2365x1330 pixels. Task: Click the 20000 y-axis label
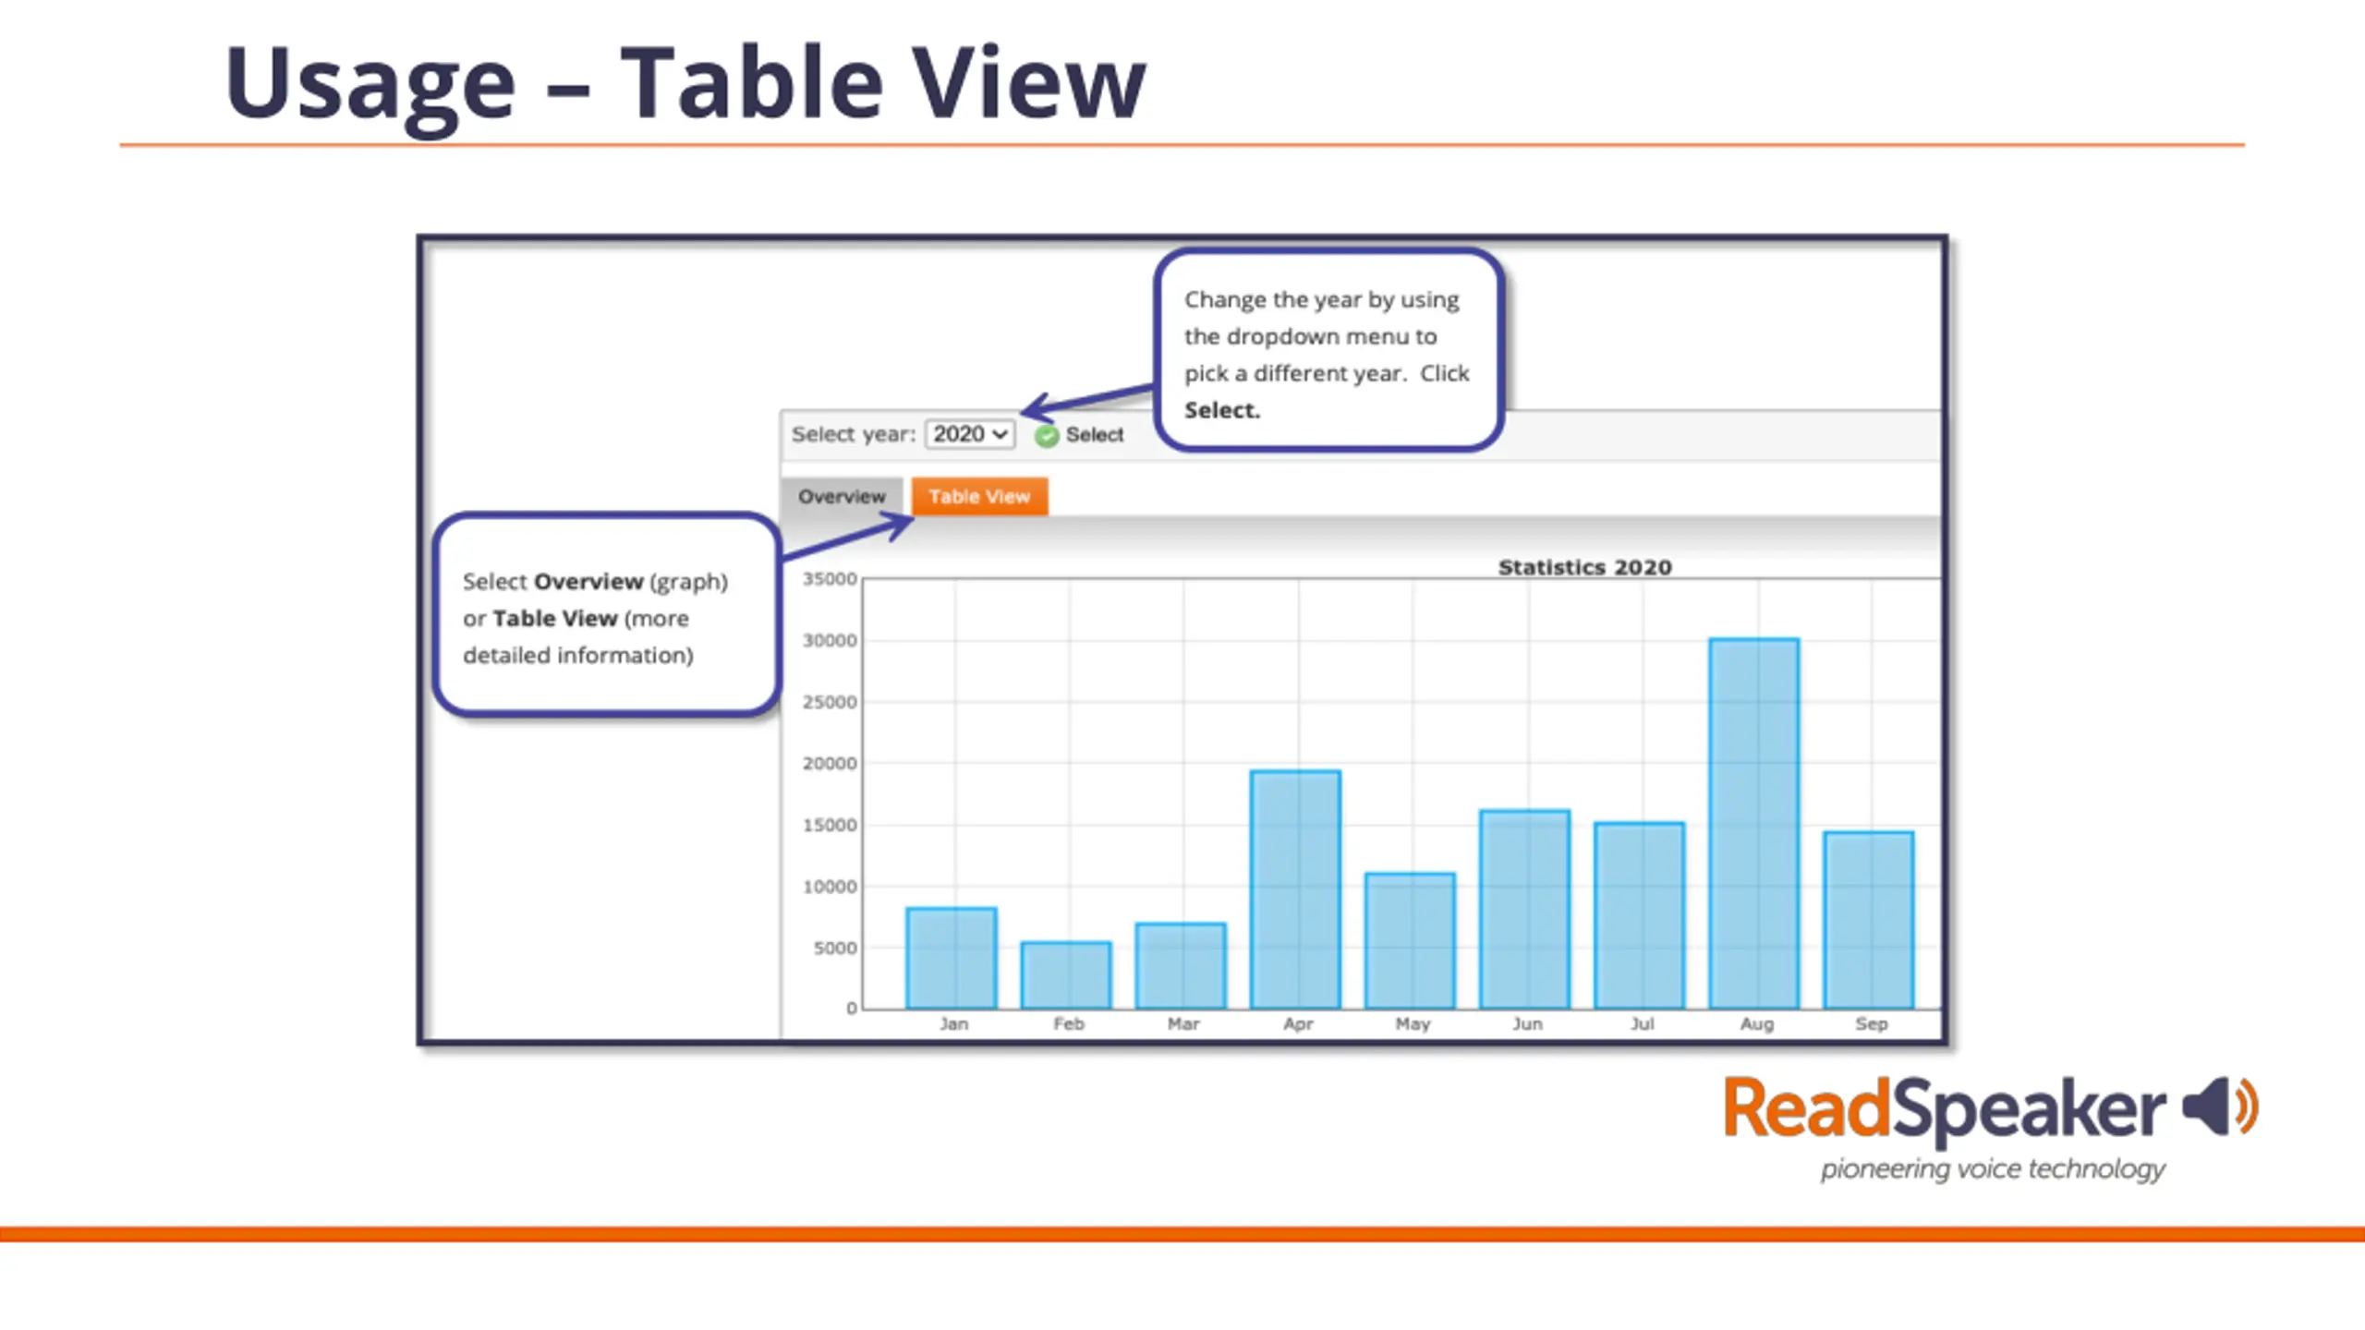point(830,764)
